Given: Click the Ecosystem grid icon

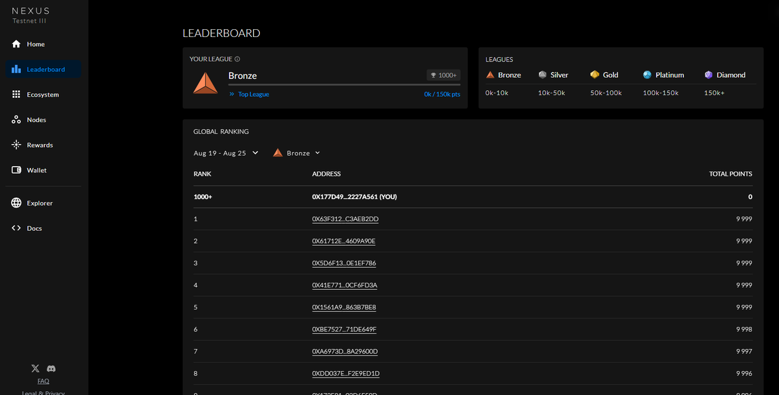Looking at the screenshot, I should click(x=16, y=95).
